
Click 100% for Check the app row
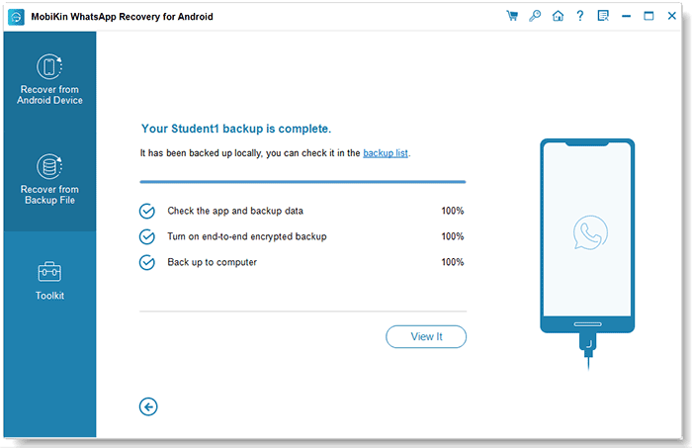point(453,211)
